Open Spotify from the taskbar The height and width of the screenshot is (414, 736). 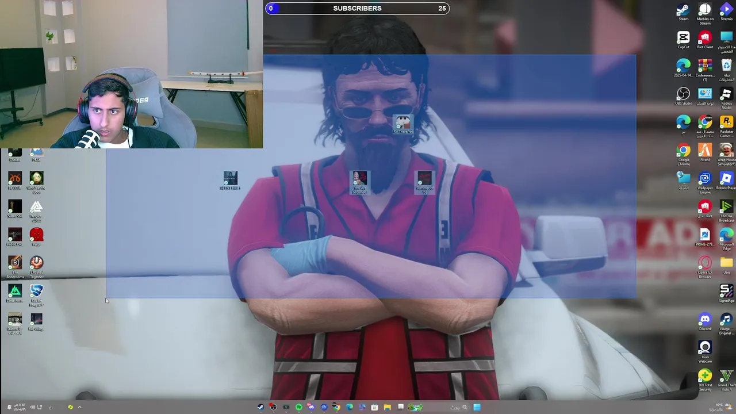(298, 407)
